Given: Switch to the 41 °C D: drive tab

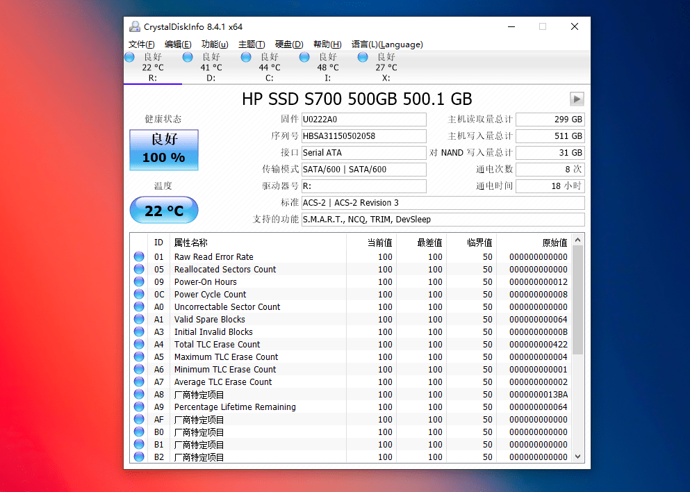Looking at the screenshot, I should (211, 67).
